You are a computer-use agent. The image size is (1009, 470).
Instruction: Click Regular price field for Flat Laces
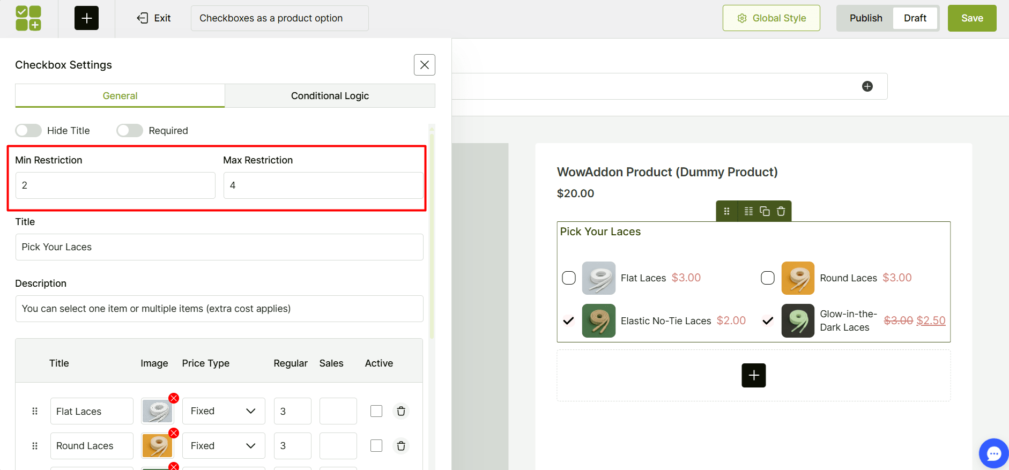(x=292, y=411)
